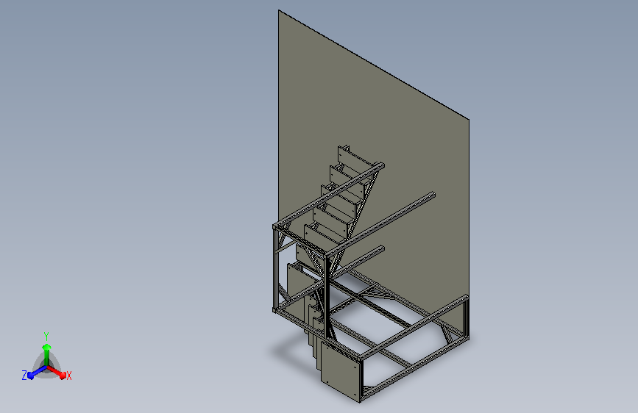Select the blue Z label of the triad
This screenshot has height=413, width=638.
pos(24,376)
